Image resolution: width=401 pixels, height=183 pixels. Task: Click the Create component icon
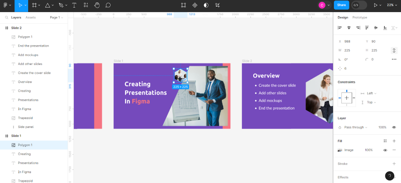(x=195, y=5)
